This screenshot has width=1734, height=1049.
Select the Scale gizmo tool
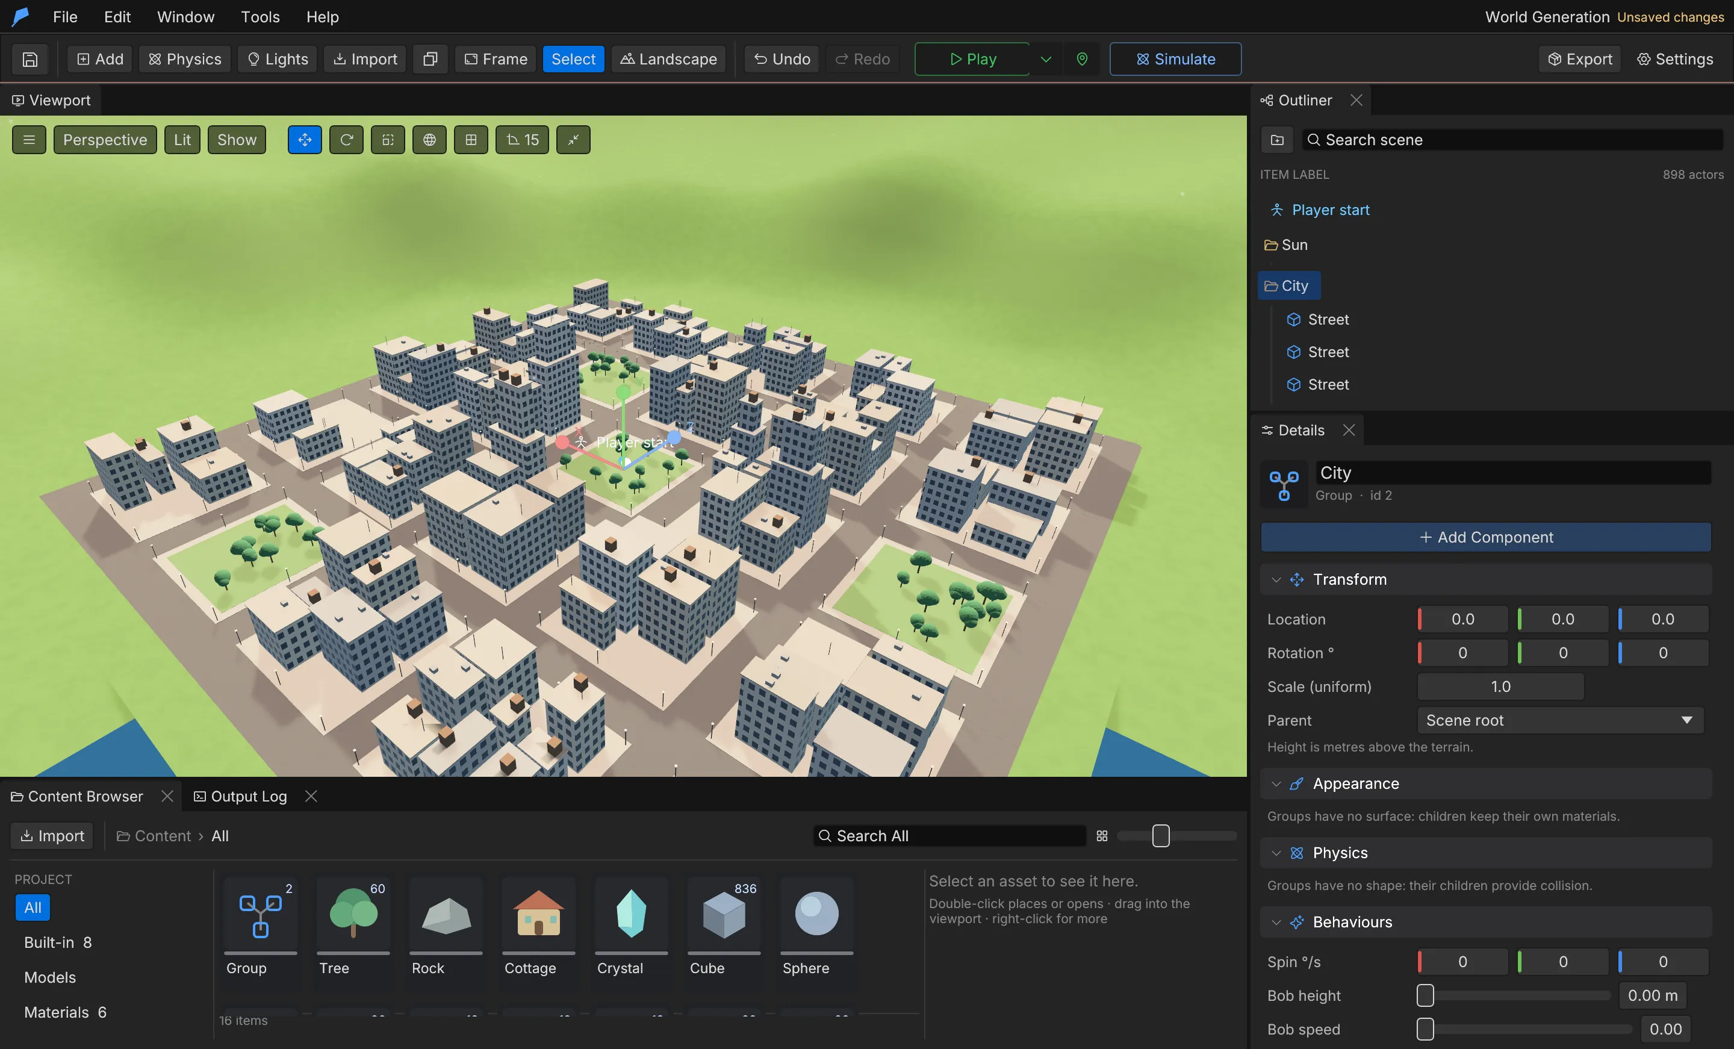pos(388,139)
